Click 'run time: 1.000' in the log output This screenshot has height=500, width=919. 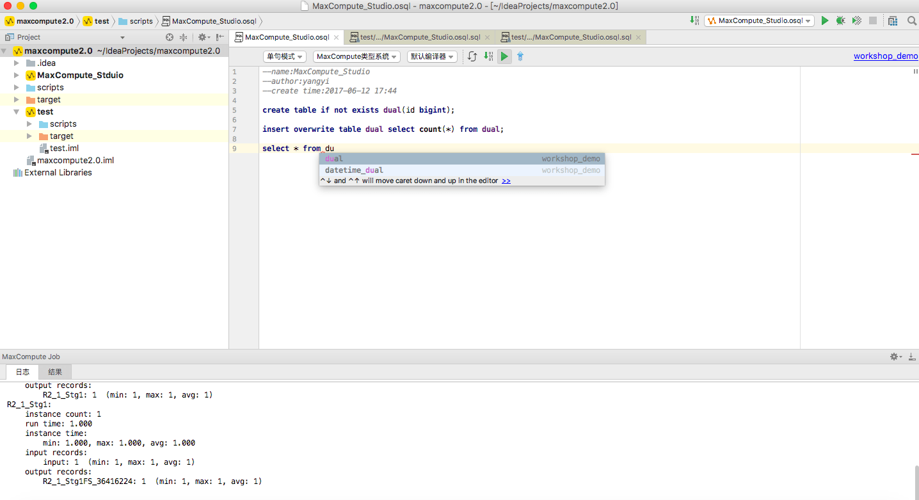59,424
